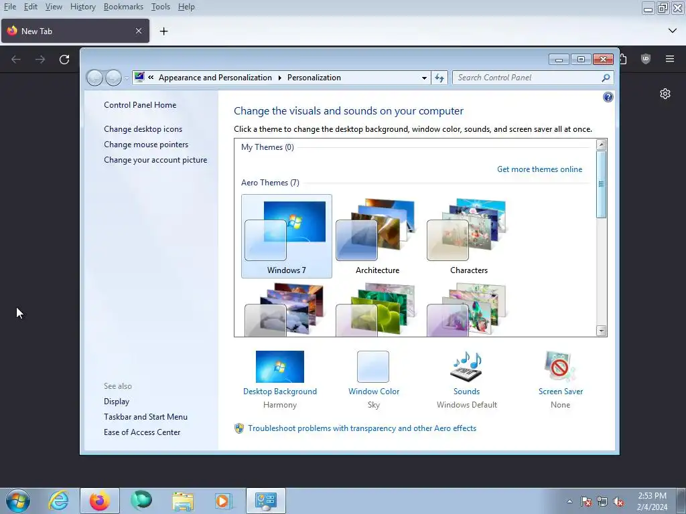Click the Firefox forward arrow
Viewport: 686px width, 514px height.
(40, 59)
